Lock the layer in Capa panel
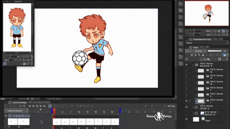Screen dimensions: 230x129 [x=203, y=55]
